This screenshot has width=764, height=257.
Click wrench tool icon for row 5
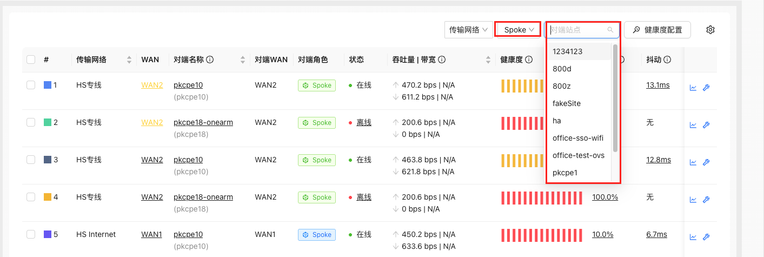pyautogui.click(x=706, y=237)
